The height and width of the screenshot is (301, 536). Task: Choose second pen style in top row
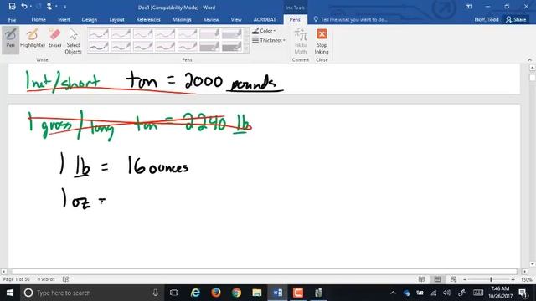coord(121,33)
